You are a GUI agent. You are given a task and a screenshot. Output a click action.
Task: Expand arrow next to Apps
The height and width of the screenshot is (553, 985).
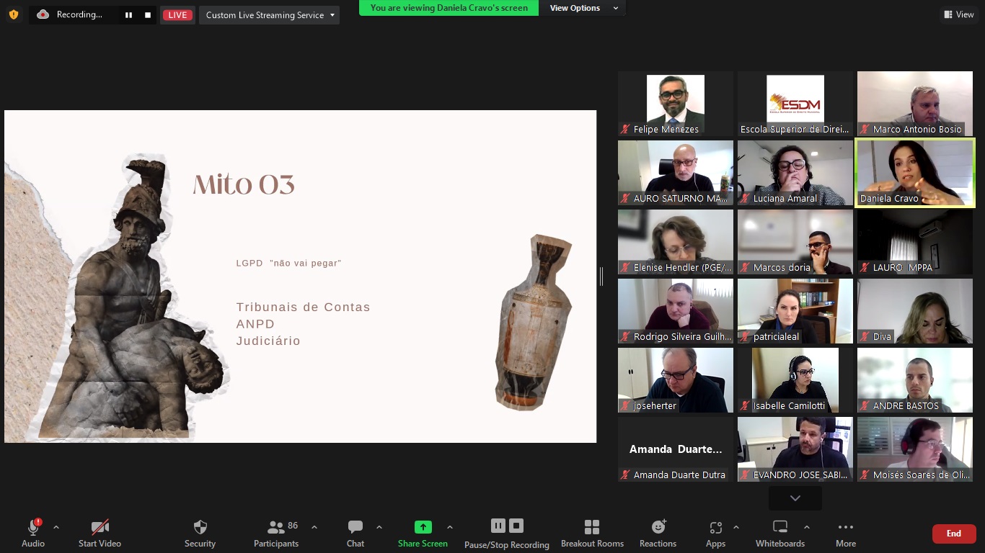736,527
